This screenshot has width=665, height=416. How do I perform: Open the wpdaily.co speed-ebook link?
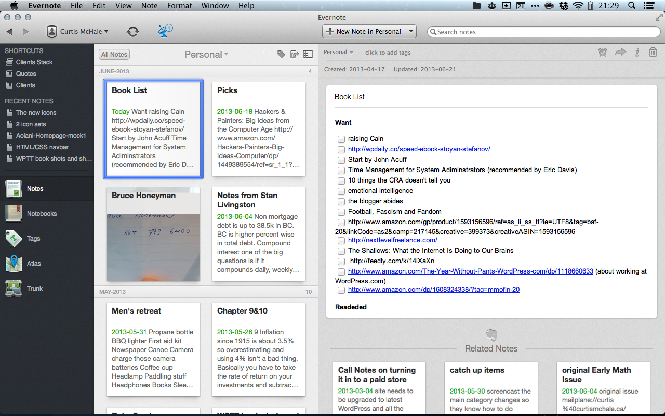(419, 149)
